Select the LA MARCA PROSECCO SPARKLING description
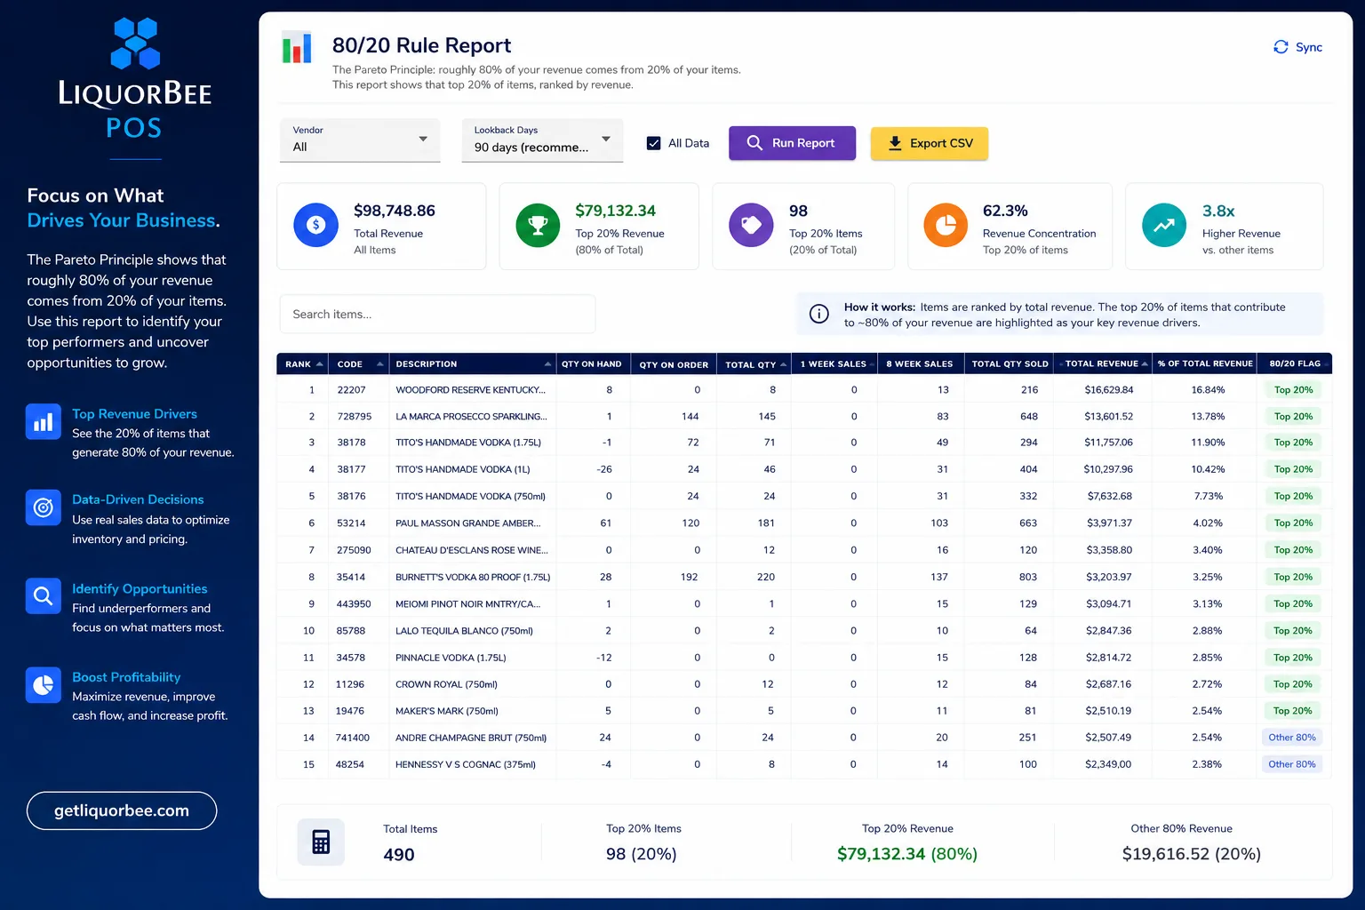The image size is (1365, 910). (x=471, y=417)
